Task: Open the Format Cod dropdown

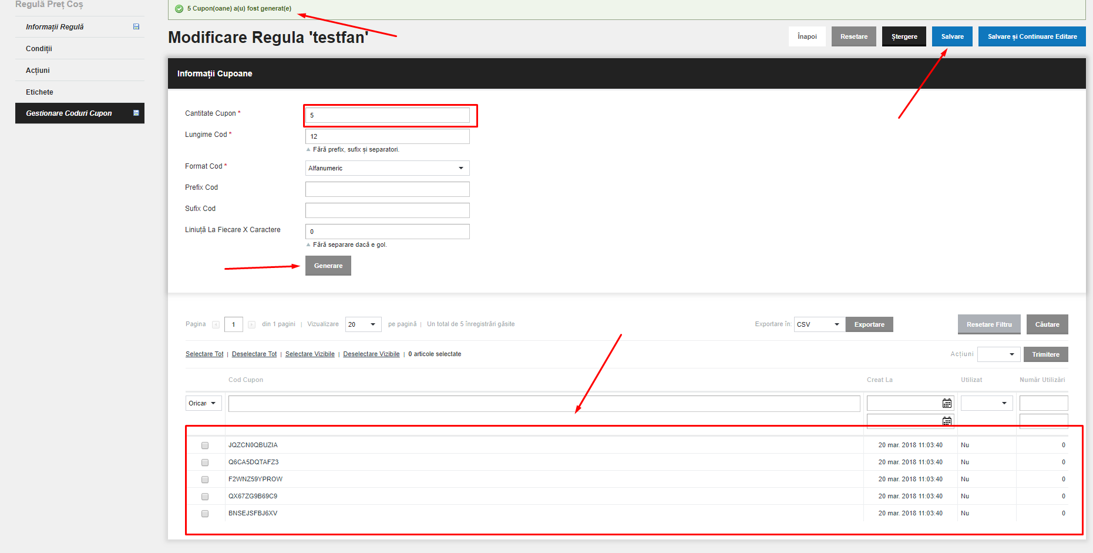Action: (x=387, y=168)
